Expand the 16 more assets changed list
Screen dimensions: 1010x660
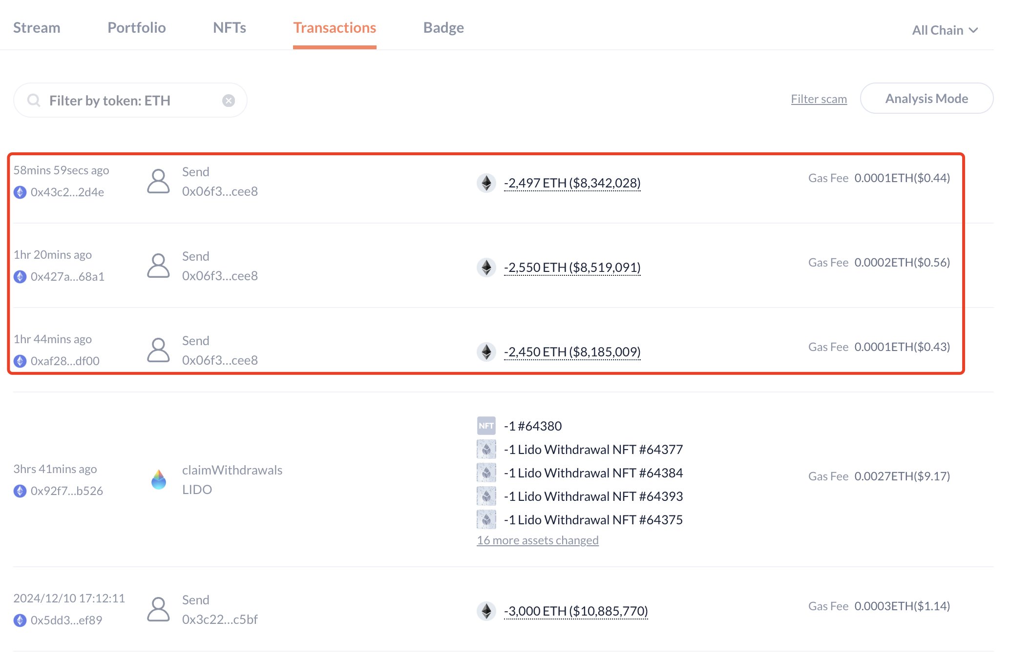[537, 540]
